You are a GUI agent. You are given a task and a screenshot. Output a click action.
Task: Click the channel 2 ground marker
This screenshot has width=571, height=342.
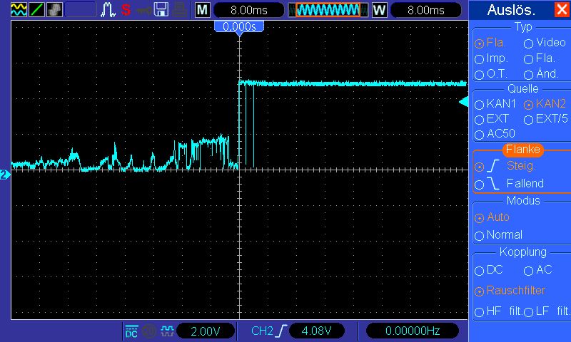(x=5, y=175)
